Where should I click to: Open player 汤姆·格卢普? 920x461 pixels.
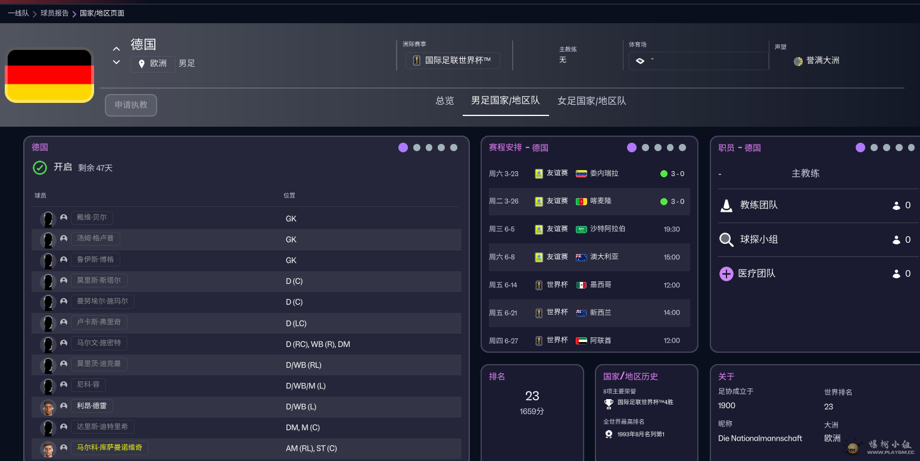coord(95,239)
